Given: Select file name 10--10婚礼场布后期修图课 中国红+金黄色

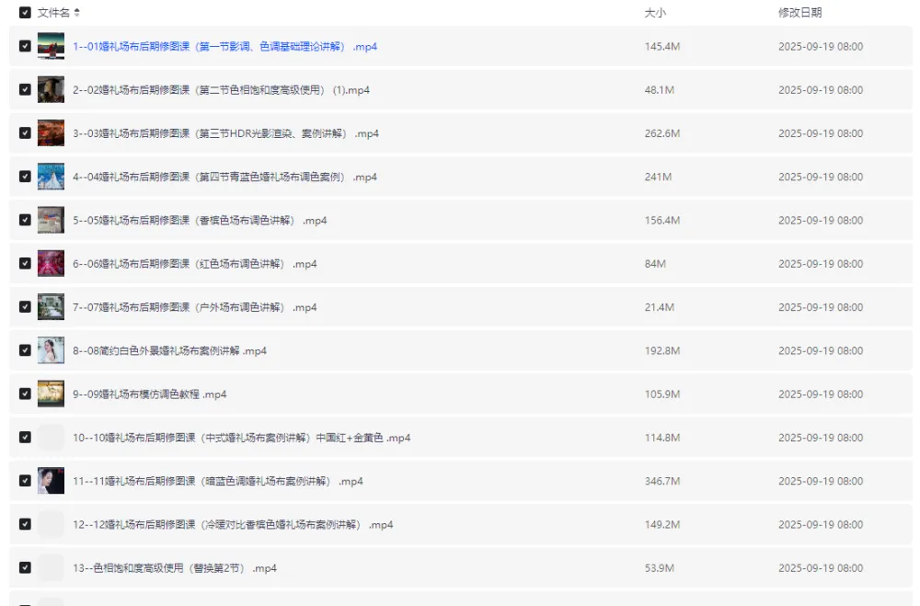Looking at the screenshot, I should 239,437.
